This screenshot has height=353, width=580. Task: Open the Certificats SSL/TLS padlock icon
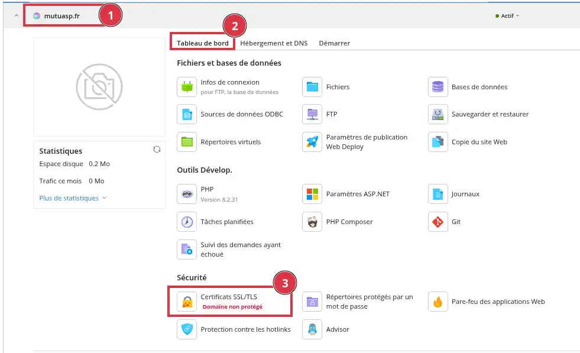(187, 302)
